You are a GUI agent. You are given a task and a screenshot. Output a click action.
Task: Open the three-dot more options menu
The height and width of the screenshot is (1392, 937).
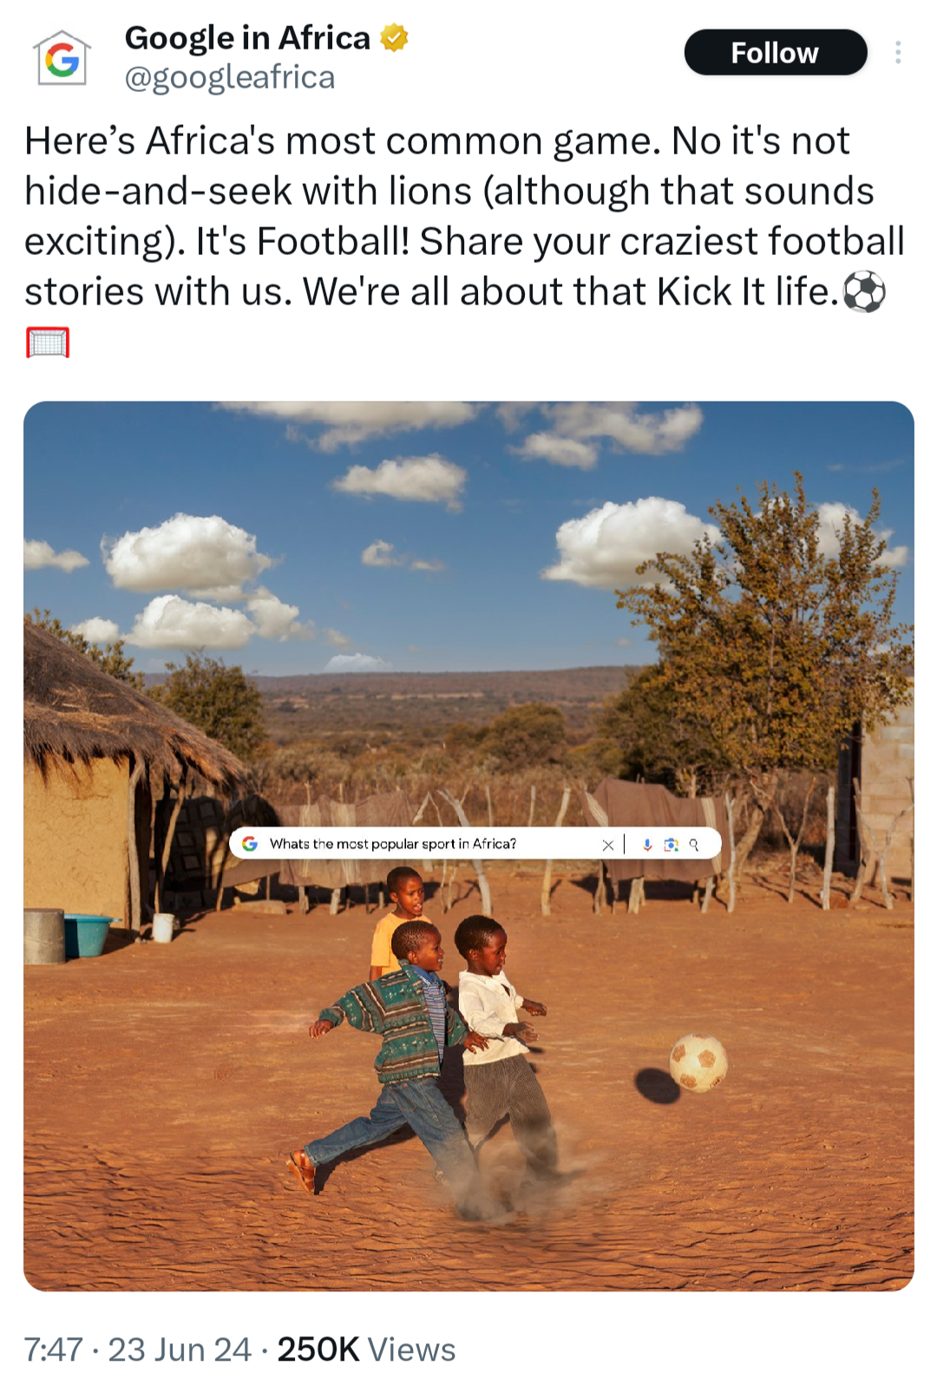point(898,53)
